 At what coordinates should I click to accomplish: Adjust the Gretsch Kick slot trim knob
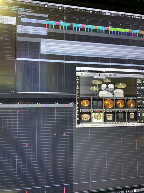(94, 123)
